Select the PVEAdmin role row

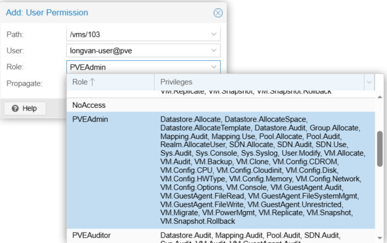pyautogui.click(x=220, y=170)
